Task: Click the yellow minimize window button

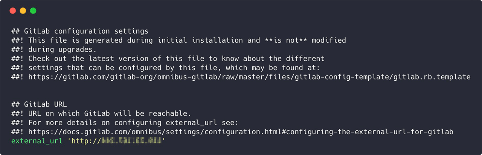Action: coord(23,11)
